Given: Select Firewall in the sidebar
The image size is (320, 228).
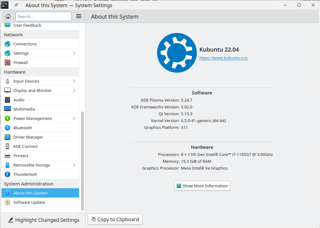Looking at the screenshot, I should [40, 63].
